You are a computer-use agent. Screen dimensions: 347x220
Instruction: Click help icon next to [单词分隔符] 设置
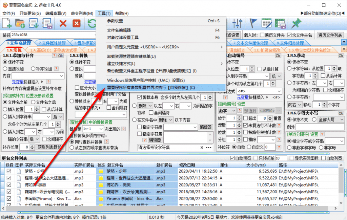(322, 134)
